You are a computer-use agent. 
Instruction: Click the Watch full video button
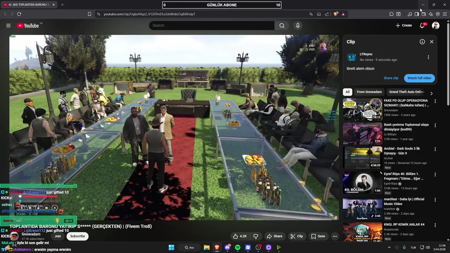tap(419, 78)
